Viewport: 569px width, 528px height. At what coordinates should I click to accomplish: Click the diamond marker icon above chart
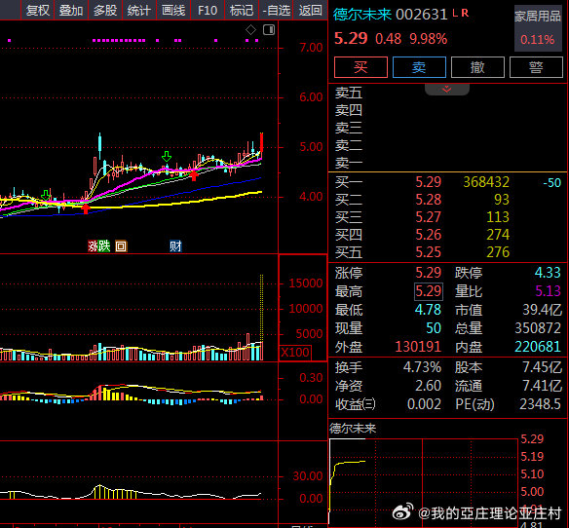coord(250,30)
